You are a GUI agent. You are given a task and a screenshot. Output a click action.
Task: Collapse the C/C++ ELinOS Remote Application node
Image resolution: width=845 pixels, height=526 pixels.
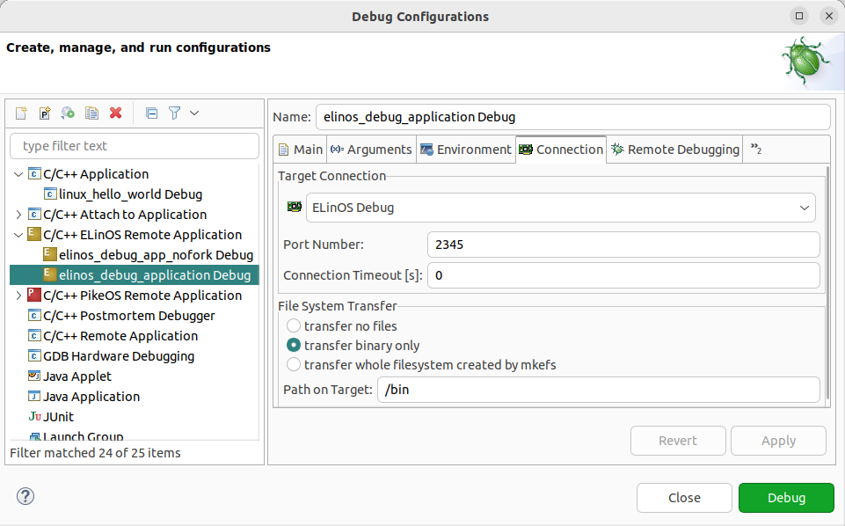click(19, 235)
